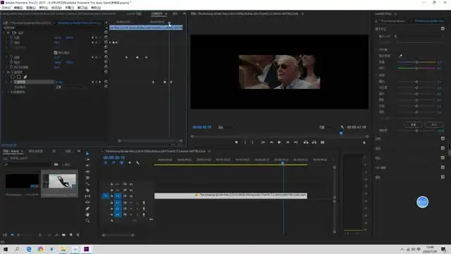Image resolution: width=451 pixels, height=254 pixels.
Task: Click the white balance eyedropper in Lumetri
Action: (x=401, y=56)
